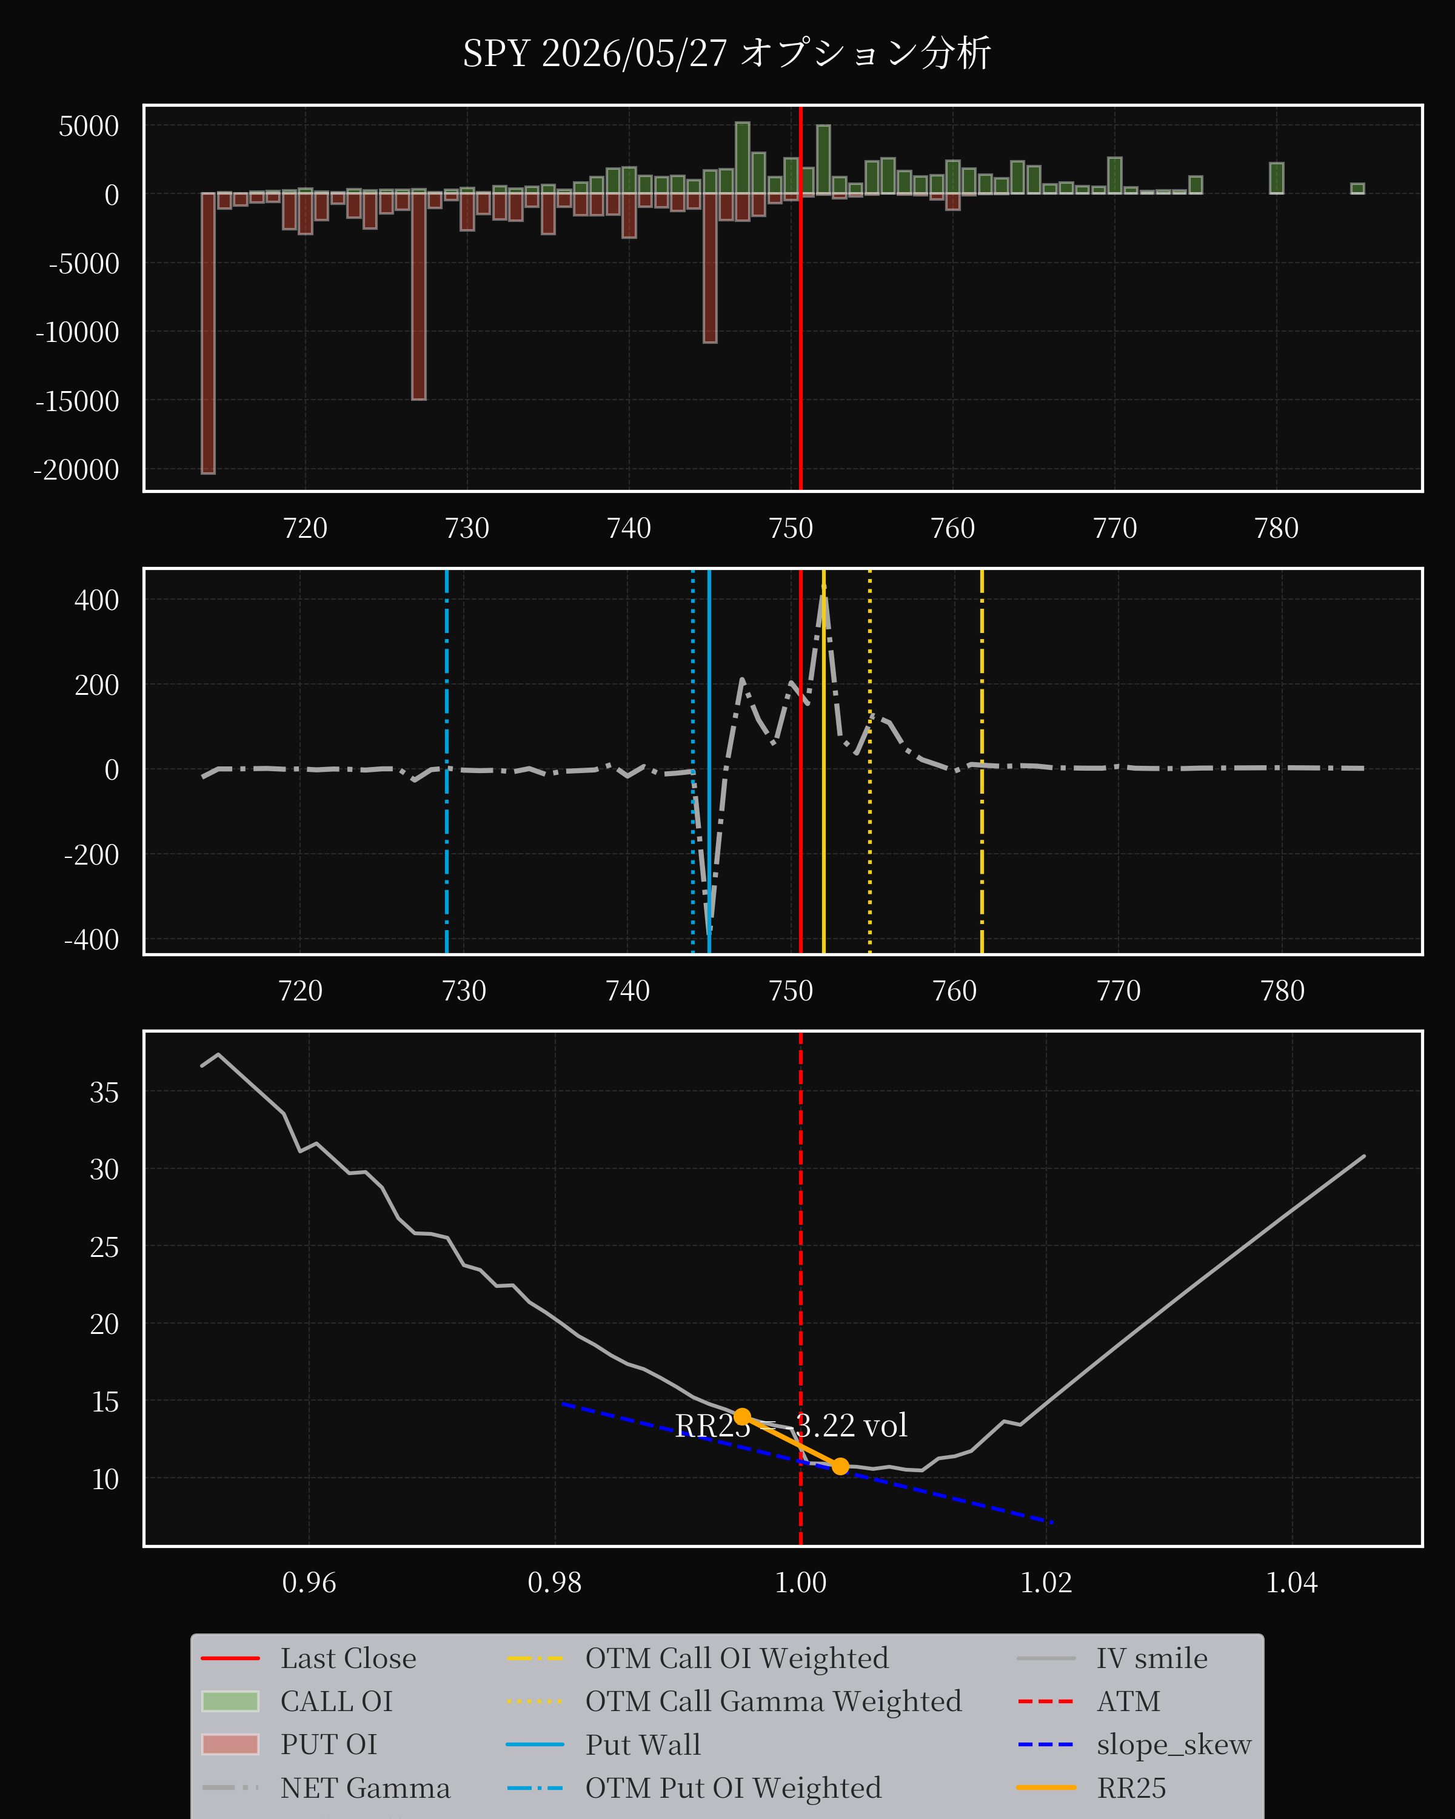This screenshot has height=1819, width=1455.
Task: Click the solid blue Put Wall line
Action: (709, 762)
